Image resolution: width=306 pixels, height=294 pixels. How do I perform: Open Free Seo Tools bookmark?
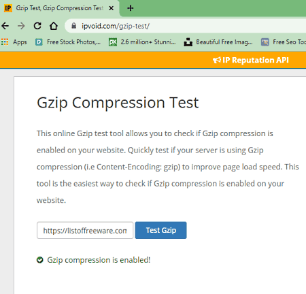tap(284, 42)
